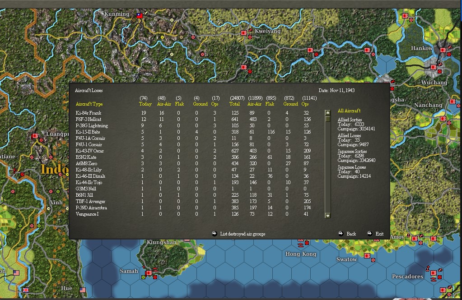
Task: Click the Exit arrow icon
Action: point(370,234)
